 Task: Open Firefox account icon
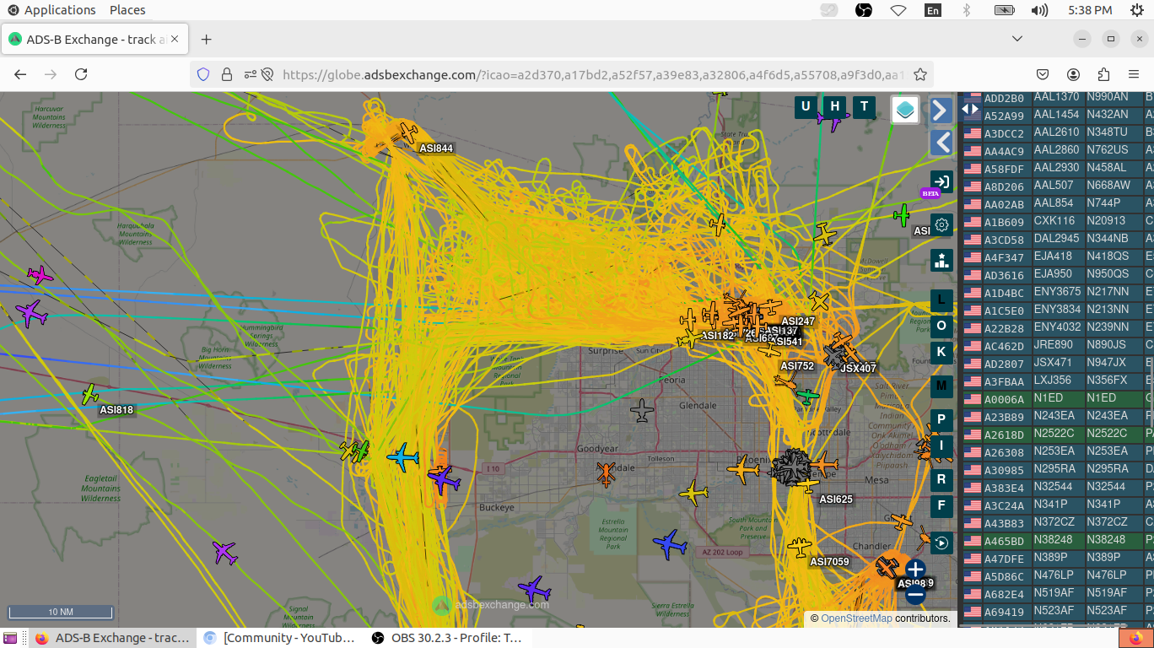coord(1073,74)
